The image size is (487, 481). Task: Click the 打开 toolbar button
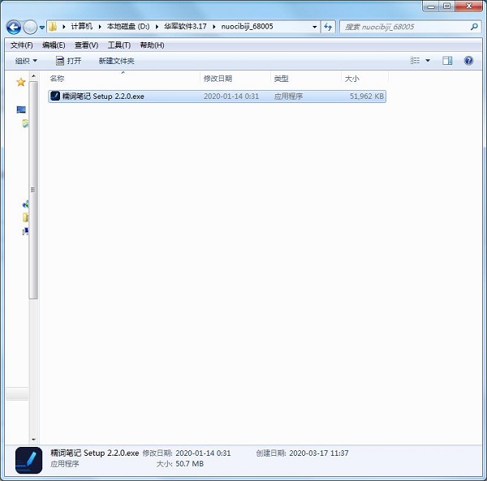(68, 61)
